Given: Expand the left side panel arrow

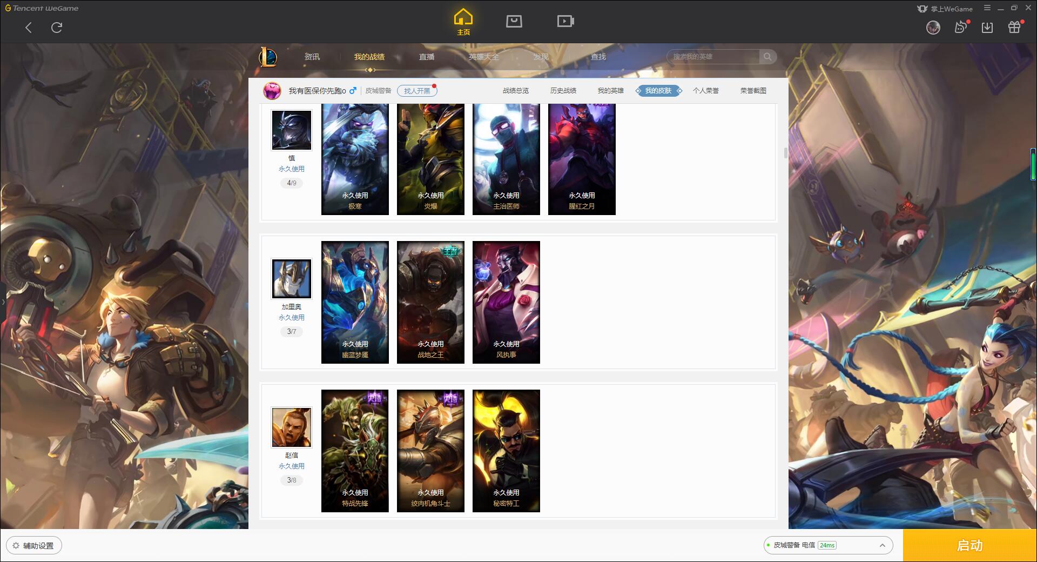Looking at the screenshot, I should click(x=3, y=302).
